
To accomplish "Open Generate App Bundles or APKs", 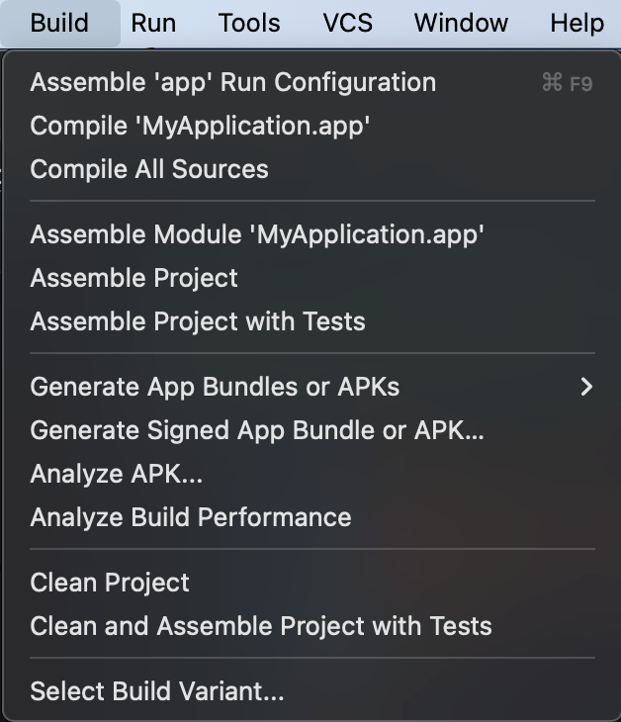I will point(312,387).
